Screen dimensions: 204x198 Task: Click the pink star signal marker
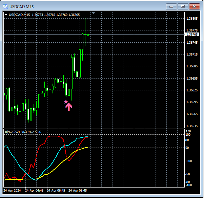[66, 102]
